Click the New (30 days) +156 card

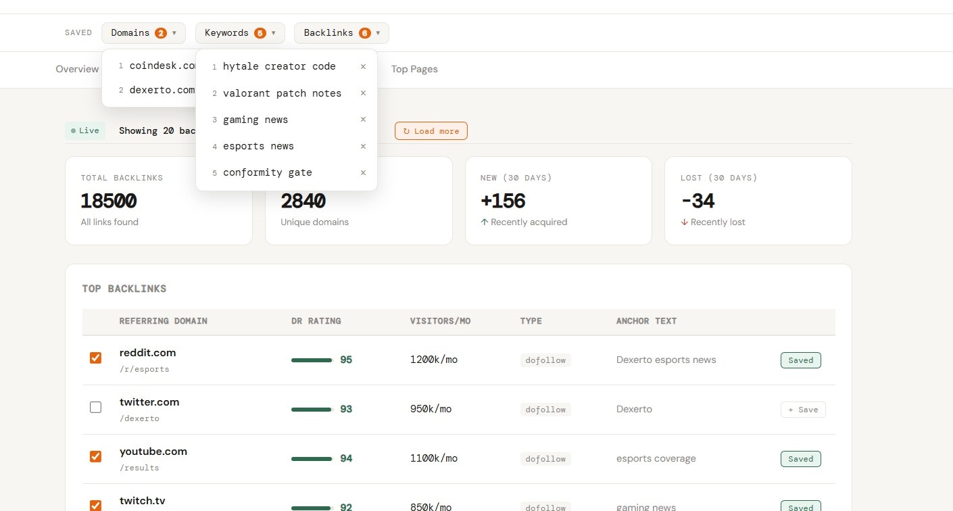click(x=558, y=201)
